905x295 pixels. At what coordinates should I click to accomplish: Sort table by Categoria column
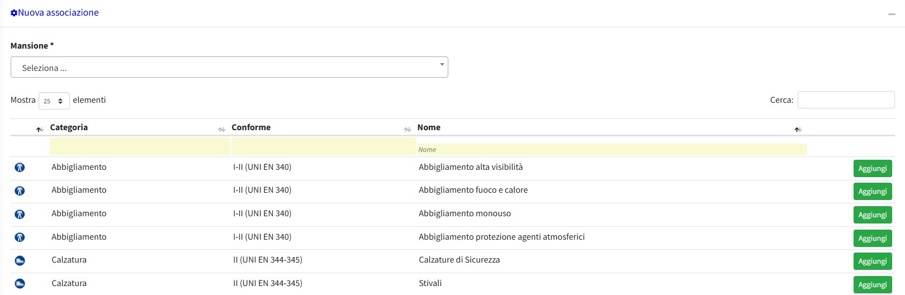pyautogui.click(x=69, y=127)
